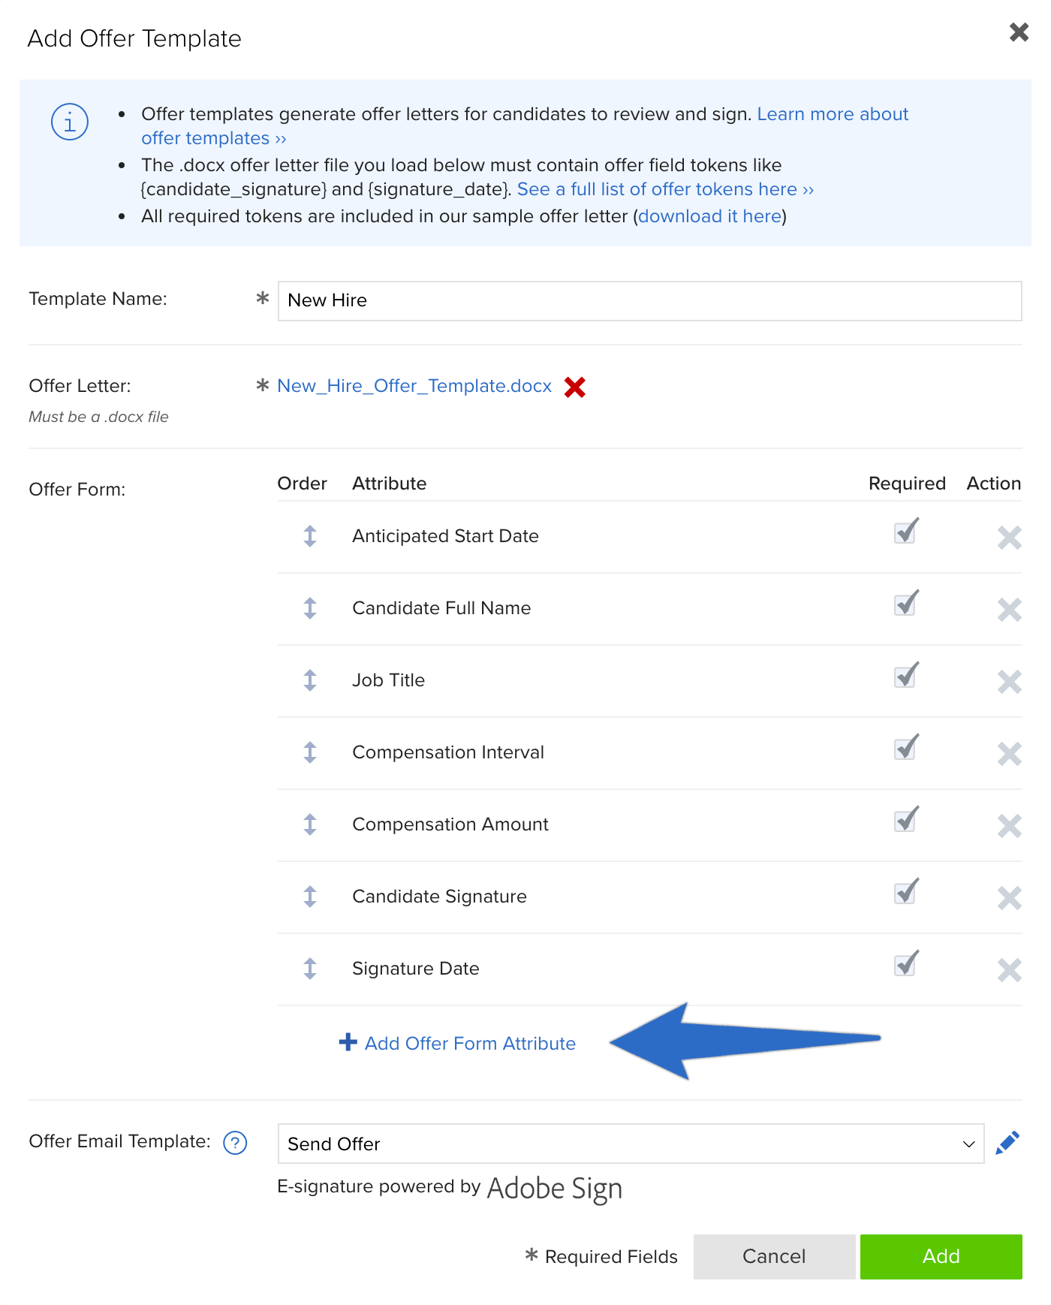1051x1305 pixels.
Task: Delete the Compensation Amount attribute
Action: [x=1010, y=826]
